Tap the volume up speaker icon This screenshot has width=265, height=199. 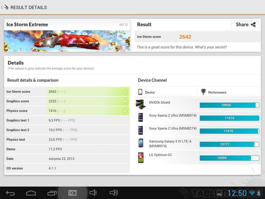tap(114, 193)
